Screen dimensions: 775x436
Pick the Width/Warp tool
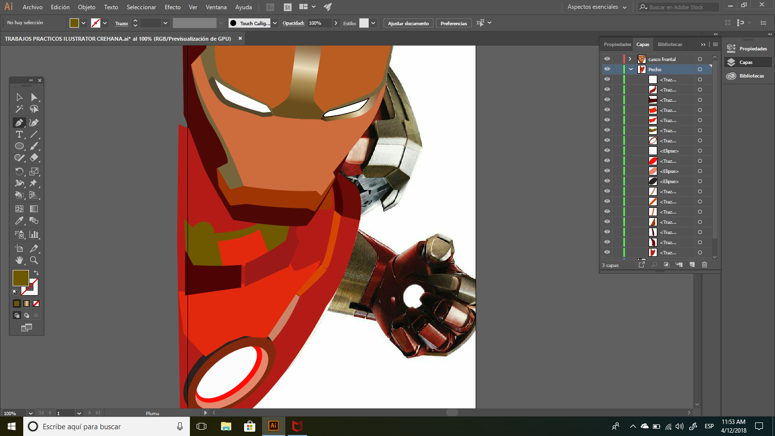[19, 183]
